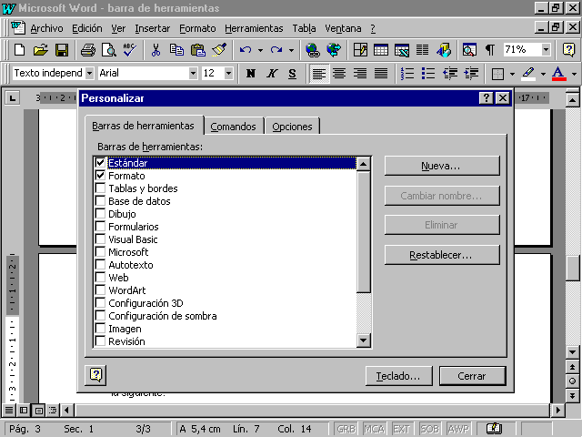Apply italic with the K button
The image size is (582, 437).
click(x=272, y=73)
